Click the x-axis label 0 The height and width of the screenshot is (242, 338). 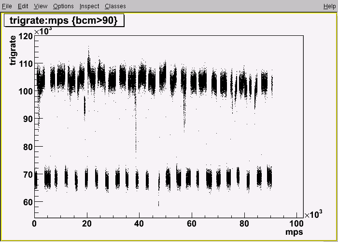(x=34, y=224)
